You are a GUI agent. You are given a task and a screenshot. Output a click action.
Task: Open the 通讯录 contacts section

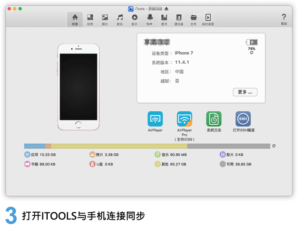point(179,19)
